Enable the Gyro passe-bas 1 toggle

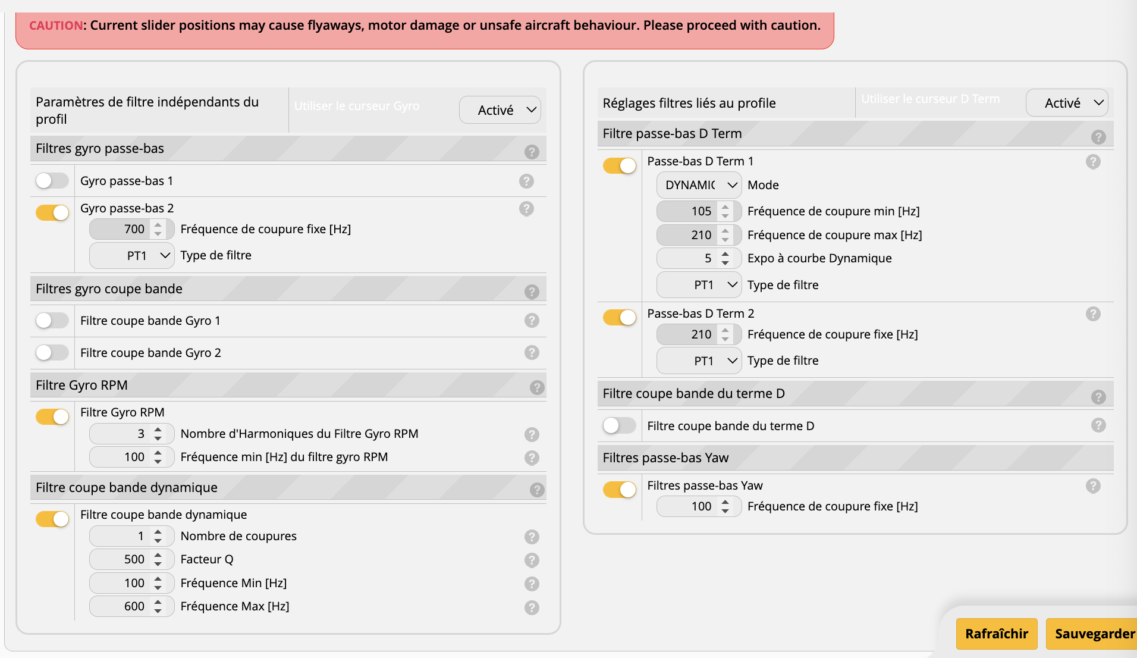point(52,181)
